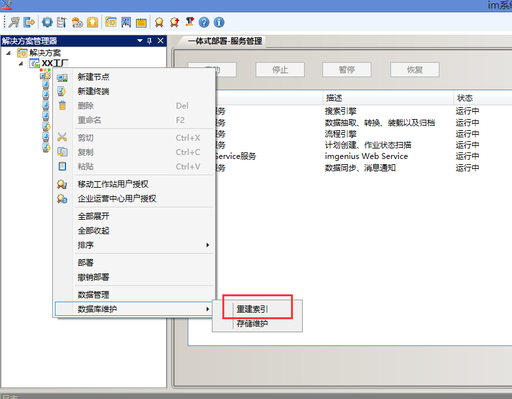
Task: Click the orange upload arrow toolbar icon
Action: pos(92,22)
